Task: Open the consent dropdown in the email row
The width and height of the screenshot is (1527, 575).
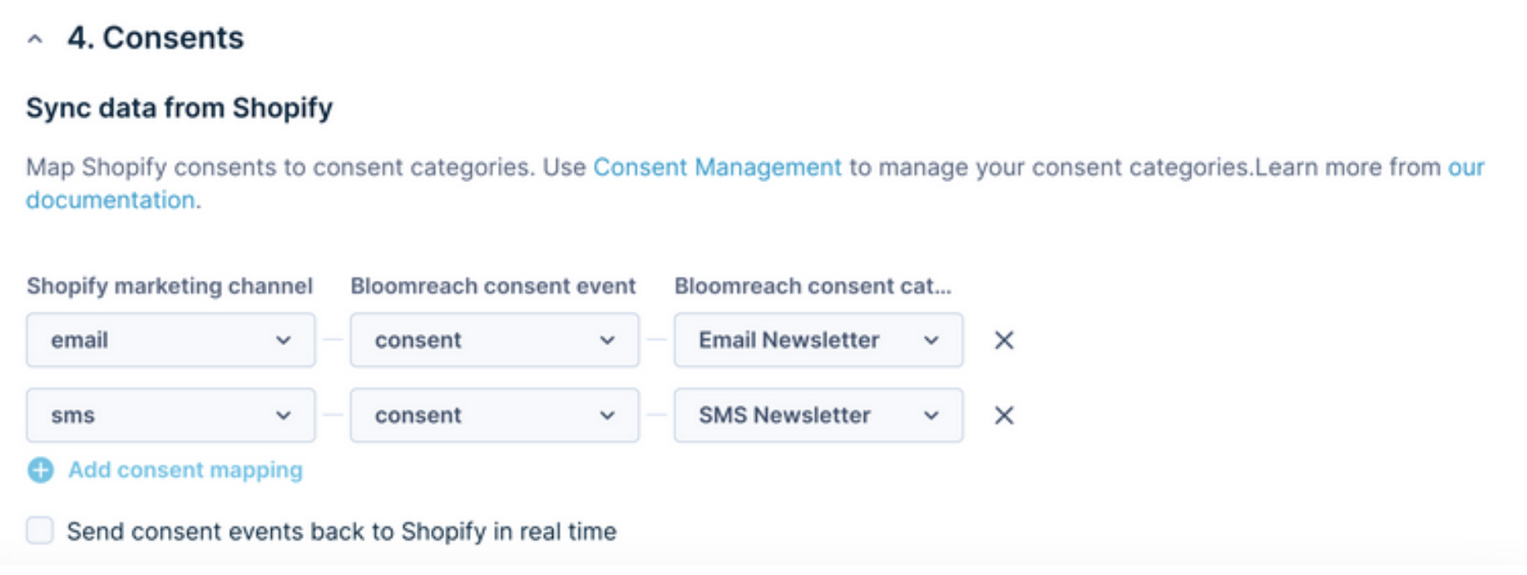Action: [x=495, y=339]
